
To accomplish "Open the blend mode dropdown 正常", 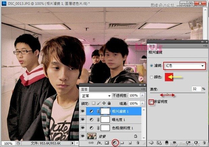I will (96, 96).
